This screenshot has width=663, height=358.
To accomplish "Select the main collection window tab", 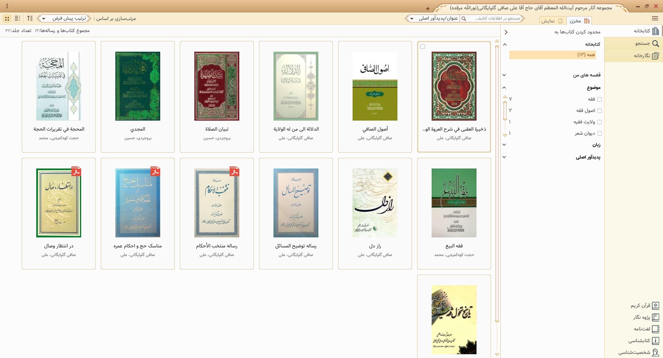I will [531, 8].
